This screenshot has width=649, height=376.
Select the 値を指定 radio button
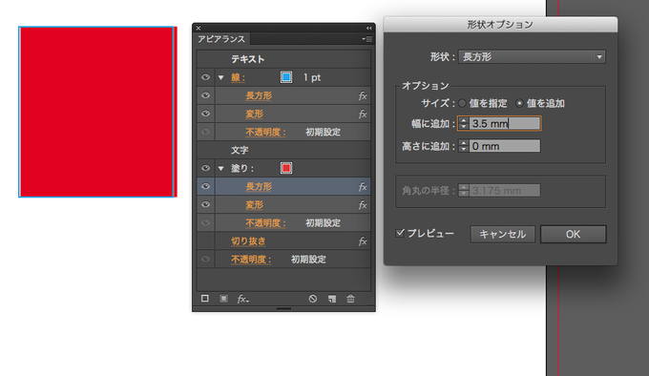tap(462, 103)
